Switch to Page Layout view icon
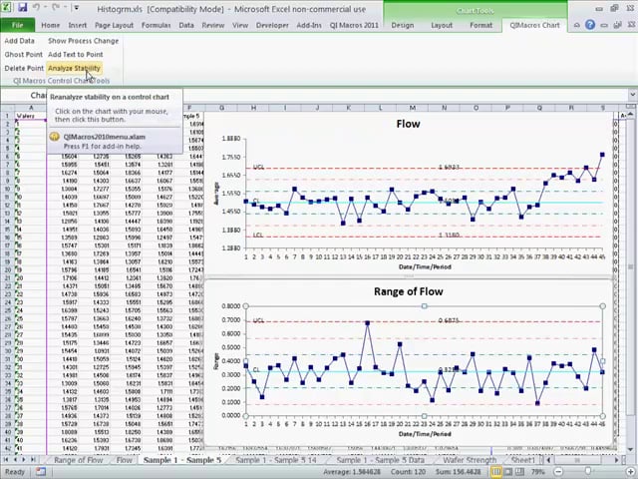Image resolution: width=638 pixels, height=479 pixels. [x=508, y=472]
